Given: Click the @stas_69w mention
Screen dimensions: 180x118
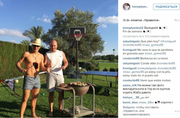Looking at the screenshot, I should tap(146, 102).
